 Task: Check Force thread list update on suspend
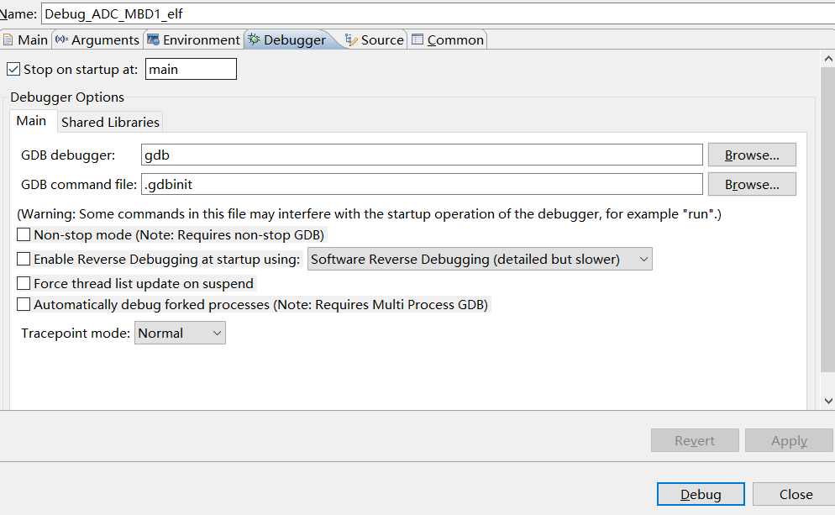(24, 284)
